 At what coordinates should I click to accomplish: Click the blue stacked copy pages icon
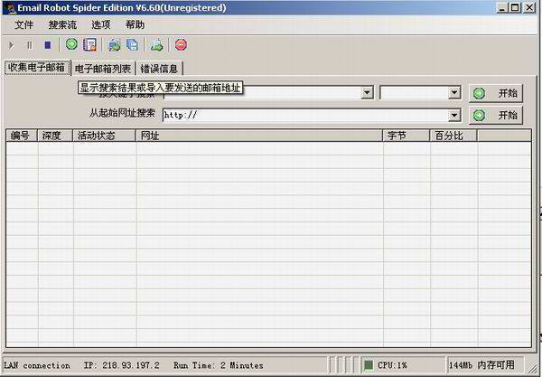point(133,45)
